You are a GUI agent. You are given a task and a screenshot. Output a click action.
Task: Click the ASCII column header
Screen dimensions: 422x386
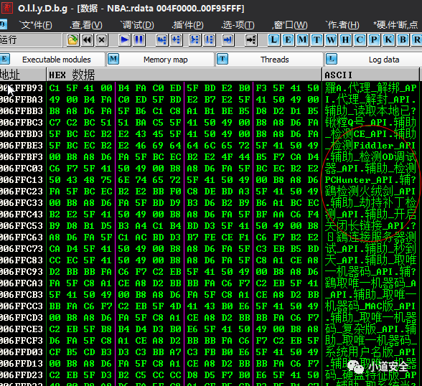[370, 75]
